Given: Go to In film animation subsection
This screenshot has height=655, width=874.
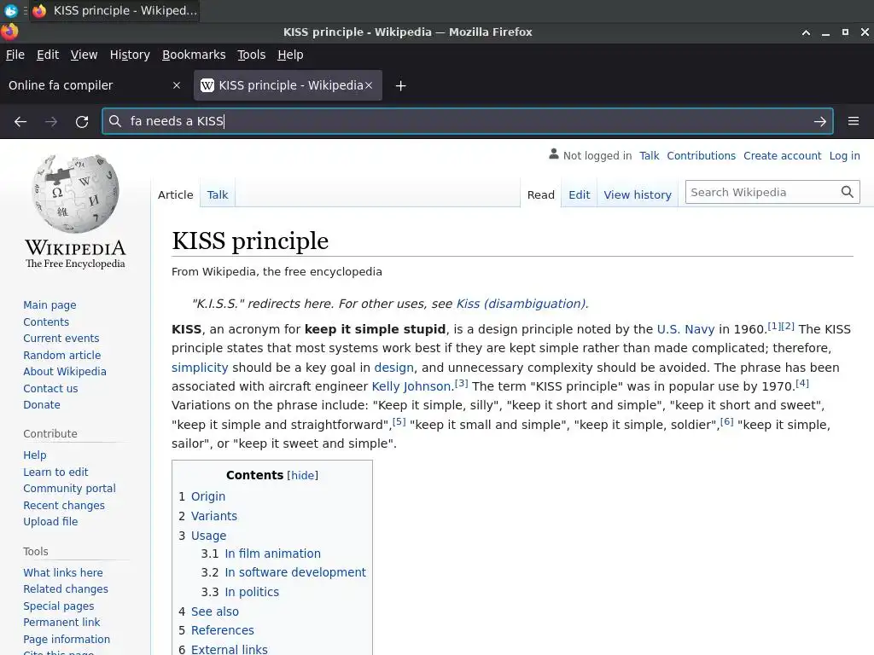Looking at the screenshot, I should click(272, 554).
